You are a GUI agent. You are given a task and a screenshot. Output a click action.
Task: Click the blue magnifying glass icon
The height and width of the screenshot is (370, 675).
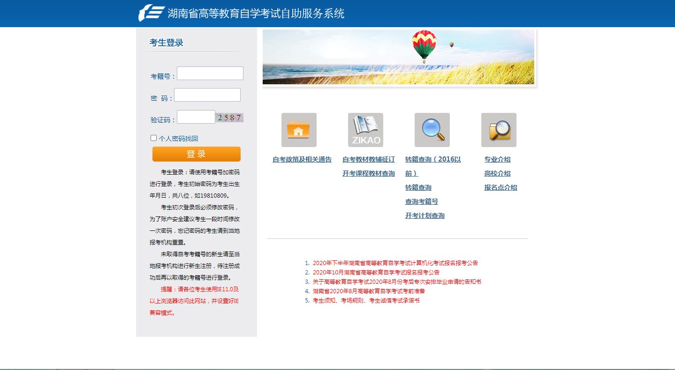pyautogui.click(x=432, y=130)
